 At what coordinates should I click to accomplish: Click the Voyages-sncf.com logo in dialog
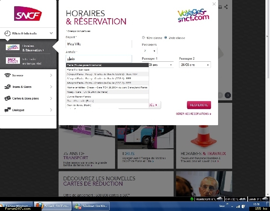pyautogui.click(x=193, y=17)
